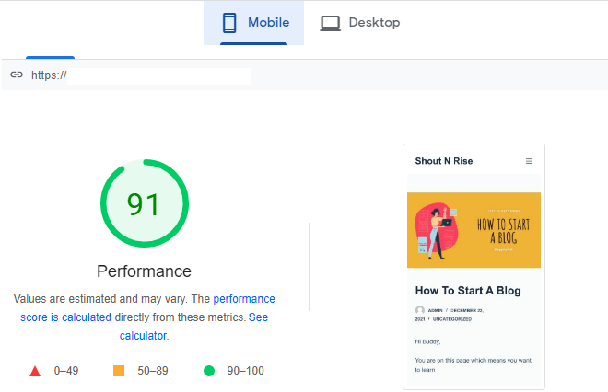Click the desktop laptop icon
Viewport: 608px width, 392px height.
[x=331, y=23]
